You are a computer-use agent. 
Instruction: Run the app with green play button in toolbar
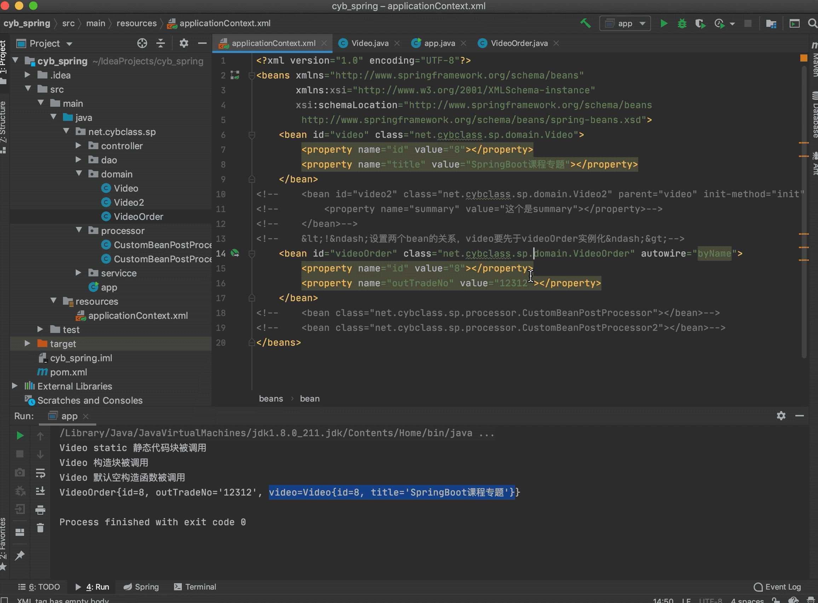(664, 23)
